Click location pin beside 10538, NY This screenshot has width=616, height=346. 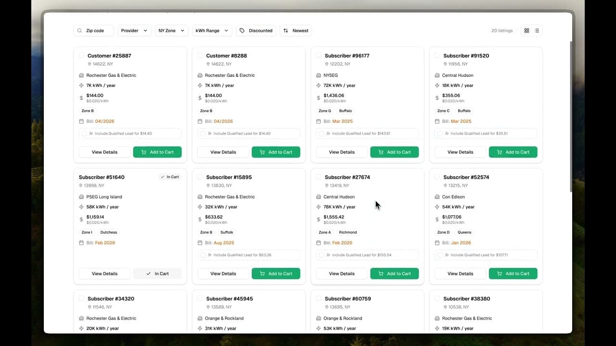pos(445,307)
